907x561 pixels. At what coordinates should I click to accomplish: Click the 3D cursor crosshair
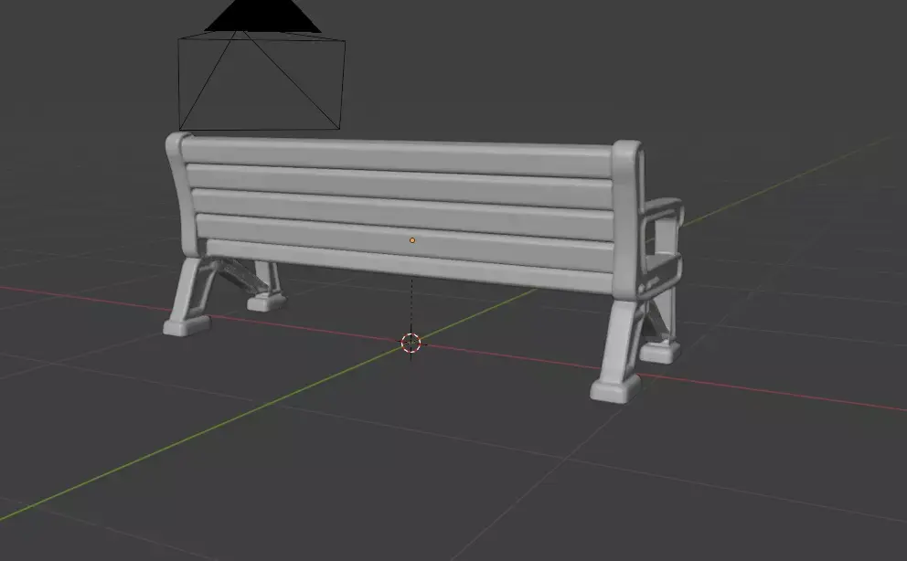click(x=411, y=343)
